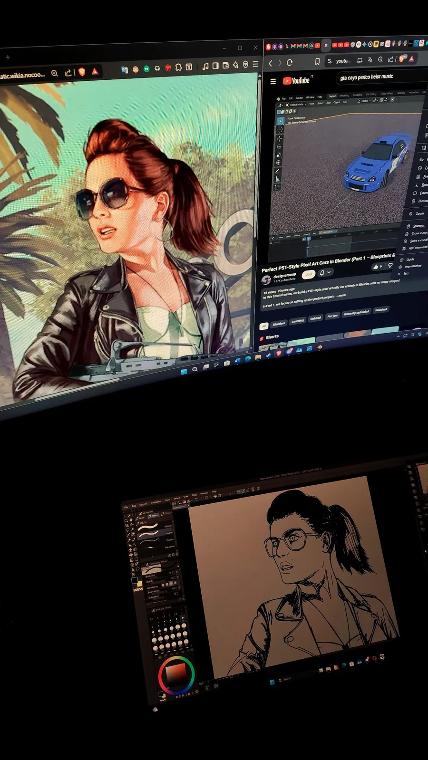This screenshot has height=760, width=428.
Task: Open File menu in Clip Studio Paint
Action: tap(126, 507)
